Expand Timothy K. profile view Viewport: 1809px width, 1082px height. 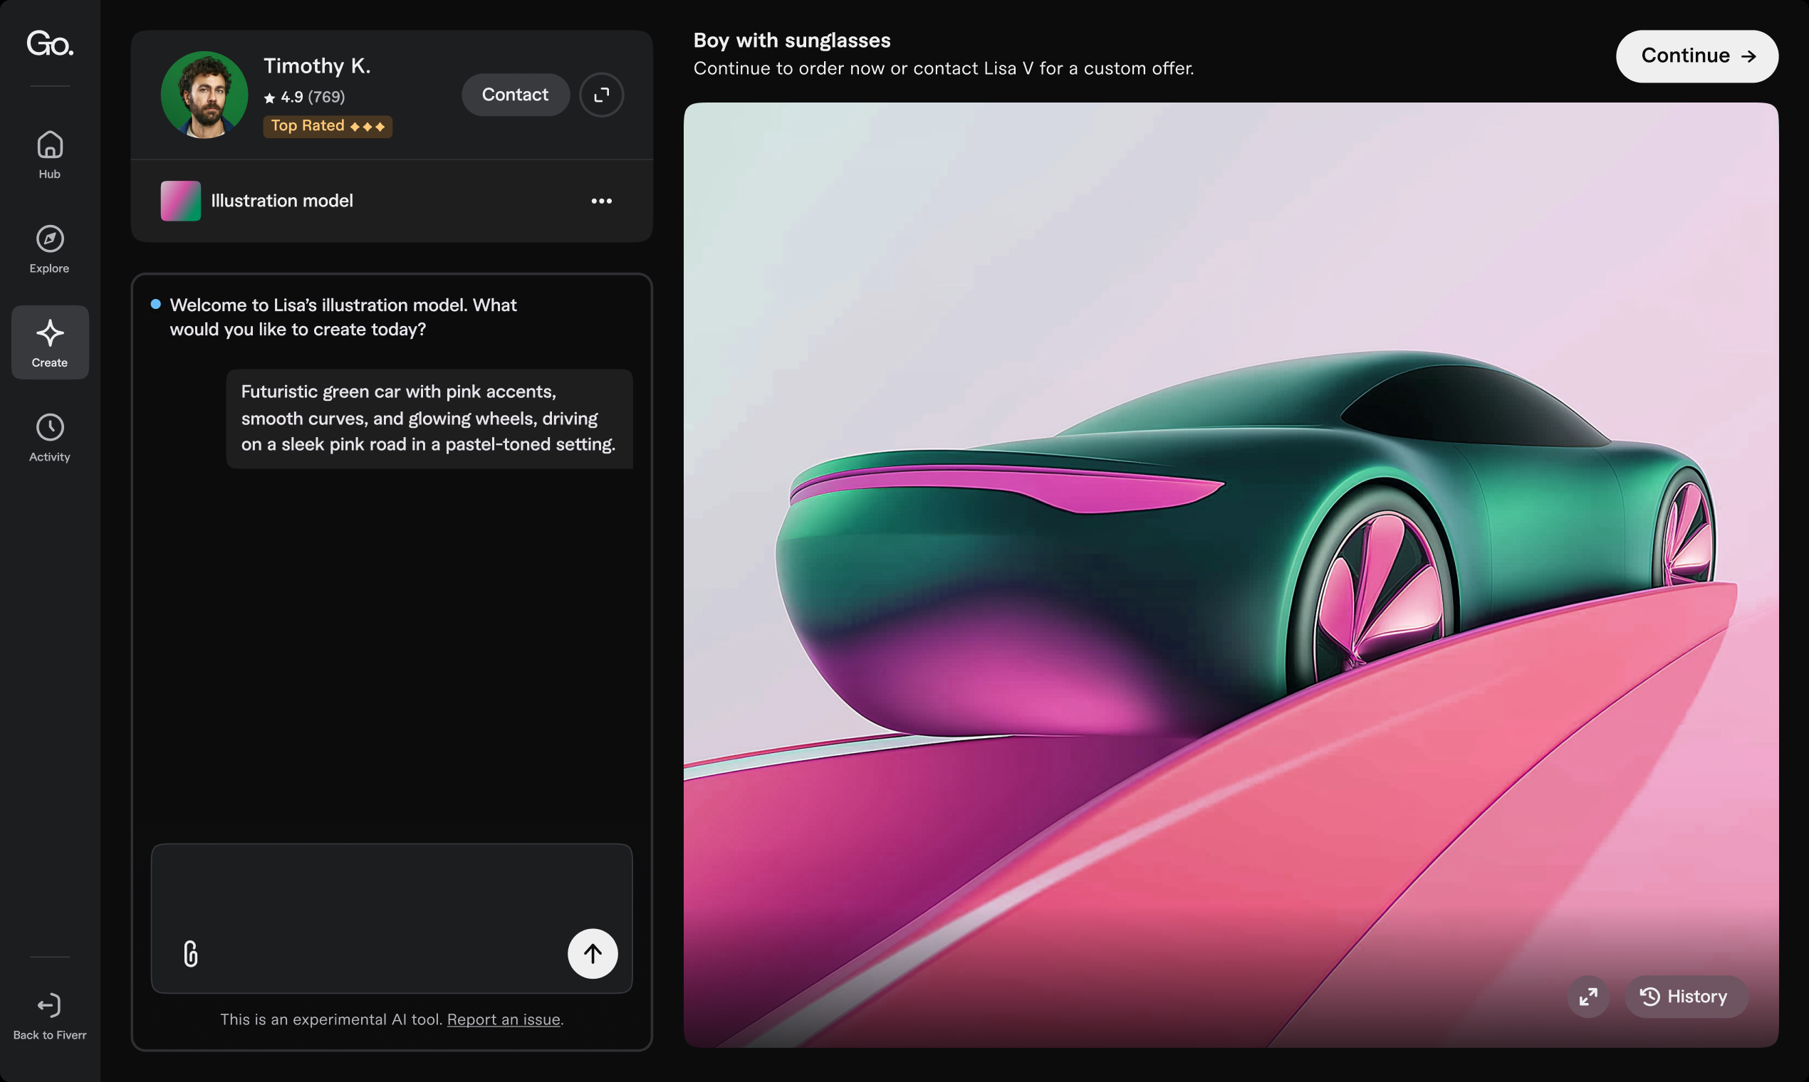pyautogui.click(x=602, y=94)
